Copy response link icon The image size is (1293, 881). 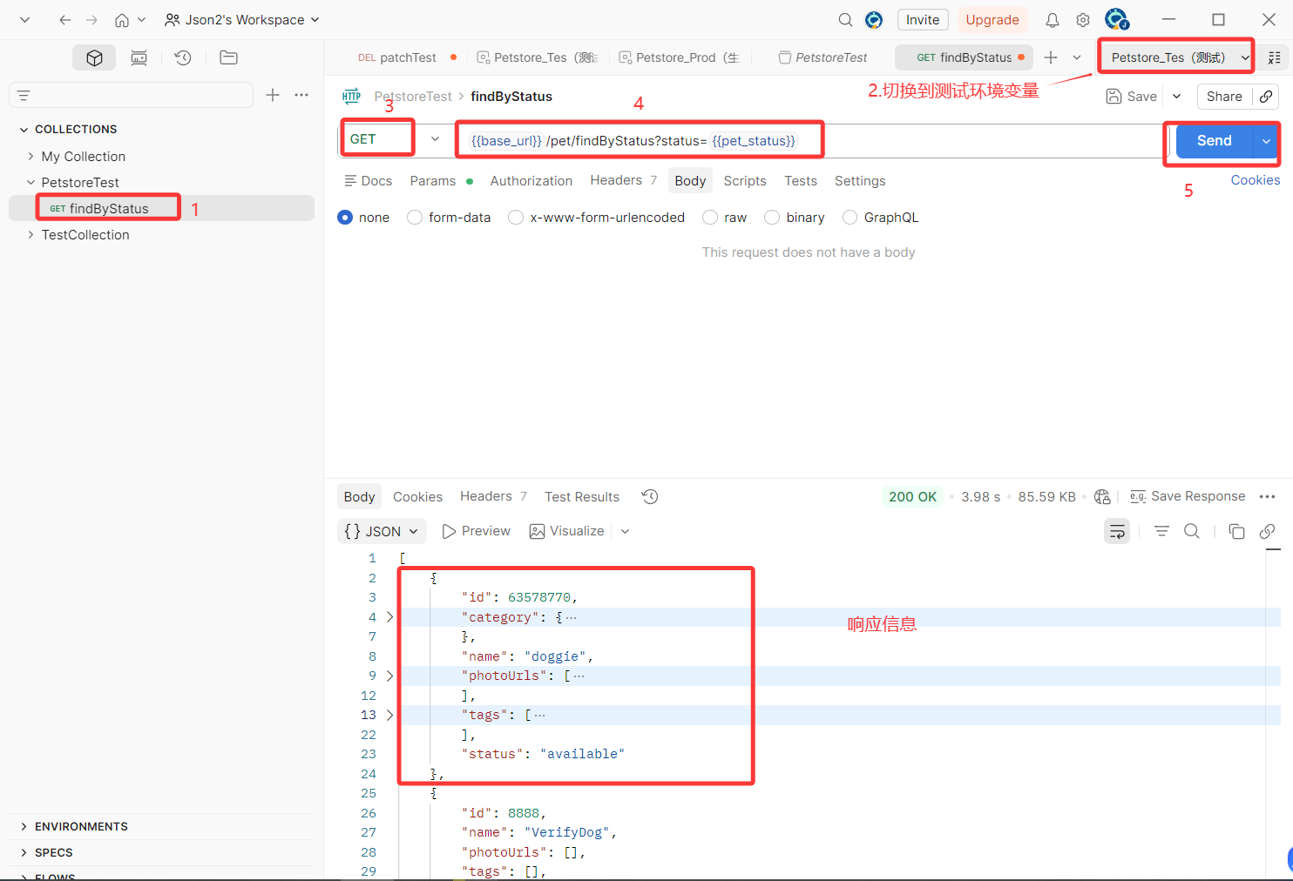pyautogui.click(x=1268, y=531)
